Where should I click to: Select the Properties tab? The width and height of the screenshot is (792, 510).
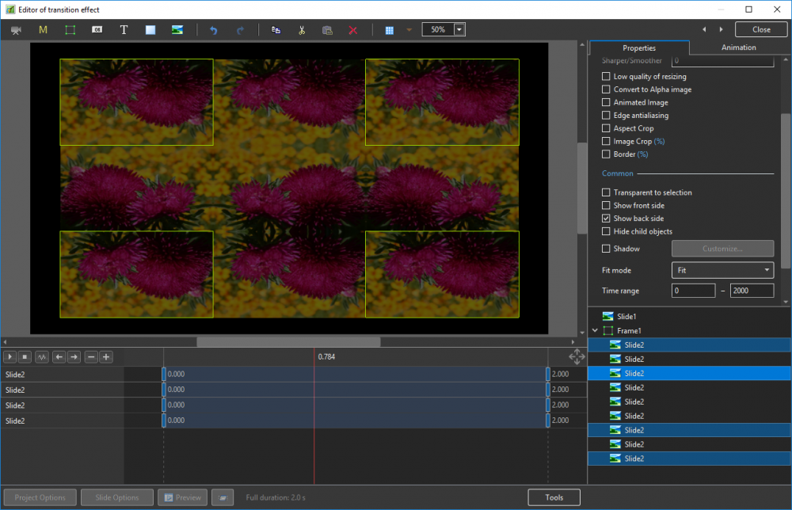pos(638,48)
